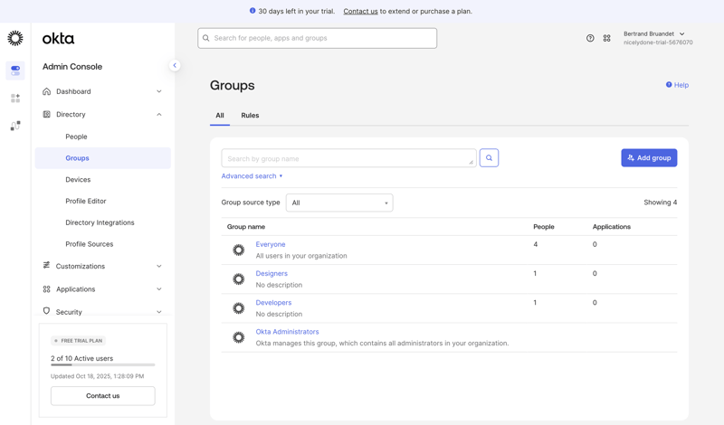This screenshot has height=425, width=724.
Task: Open the Okta Administrators group link
Action: [287, 331]
